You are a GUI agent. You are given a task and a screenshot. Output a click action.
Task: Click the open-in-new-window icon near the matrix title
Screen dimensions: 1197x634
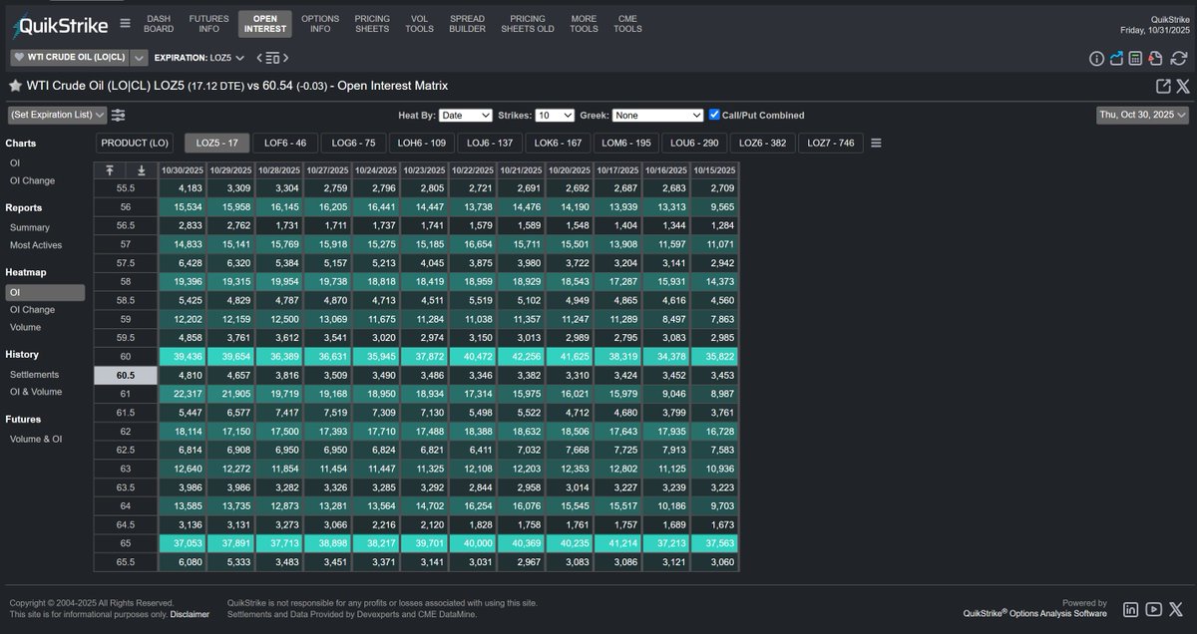point(1162,86)
